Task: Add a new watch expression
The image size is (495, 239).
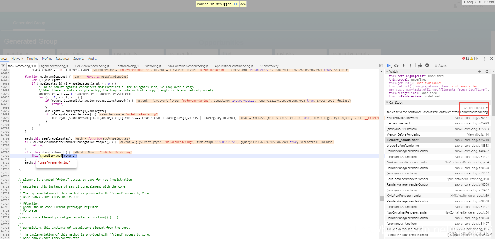Action: (x=480, y=71)
